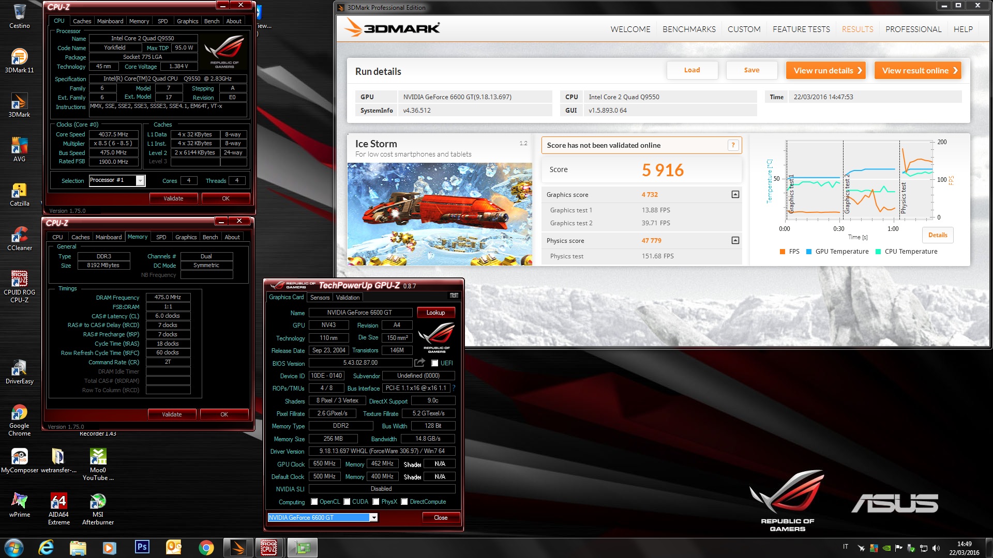The width and height of the screenshot is (993, 558).
Task: Toggle the PhysX checkbox in GPU-Z
Action: pos(376,502)
